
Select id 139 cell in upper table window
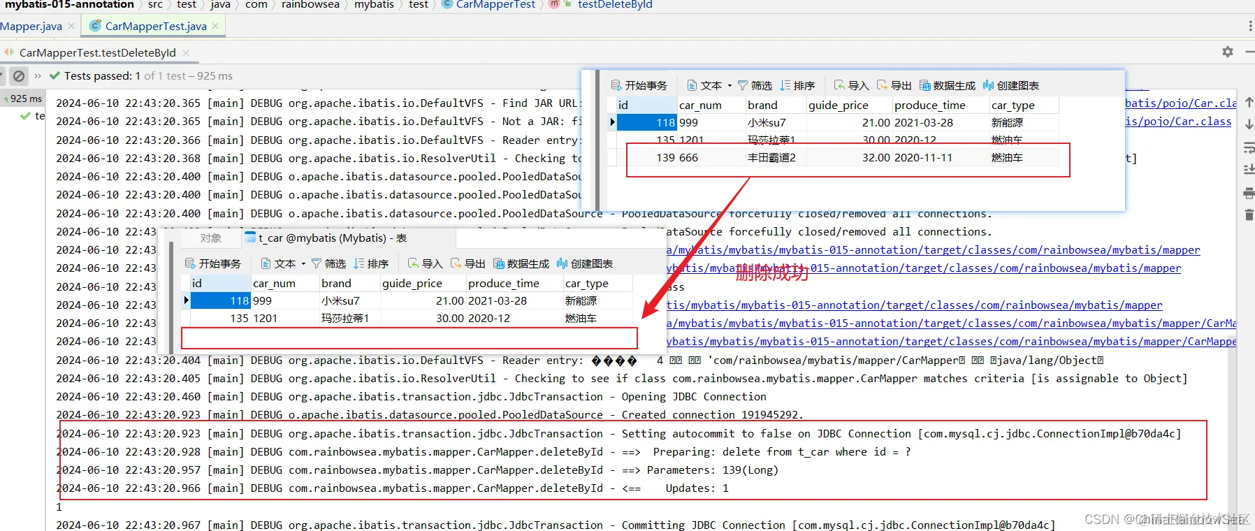tap(646, 157)
